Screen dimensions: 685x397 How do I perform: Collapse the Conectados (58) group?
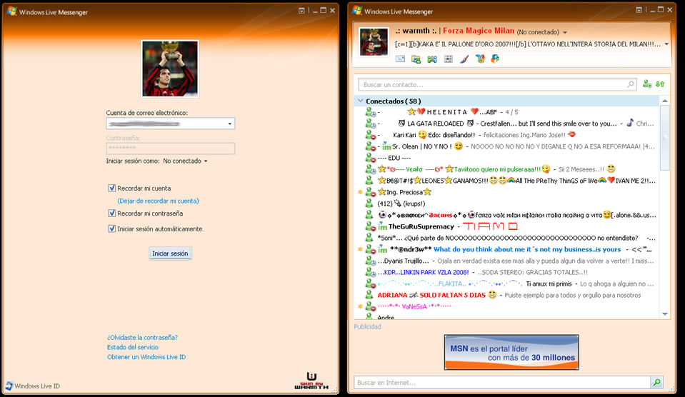[x=361, y=101]
